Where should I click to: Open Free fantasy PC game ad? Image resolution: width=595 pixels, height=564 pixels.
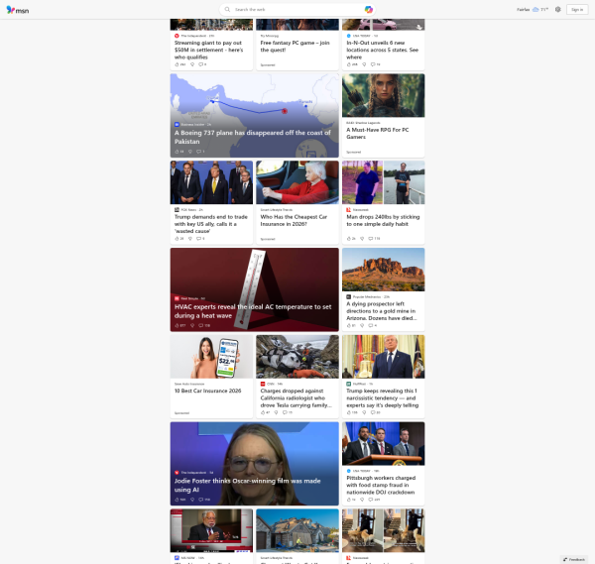pos(295,47)
